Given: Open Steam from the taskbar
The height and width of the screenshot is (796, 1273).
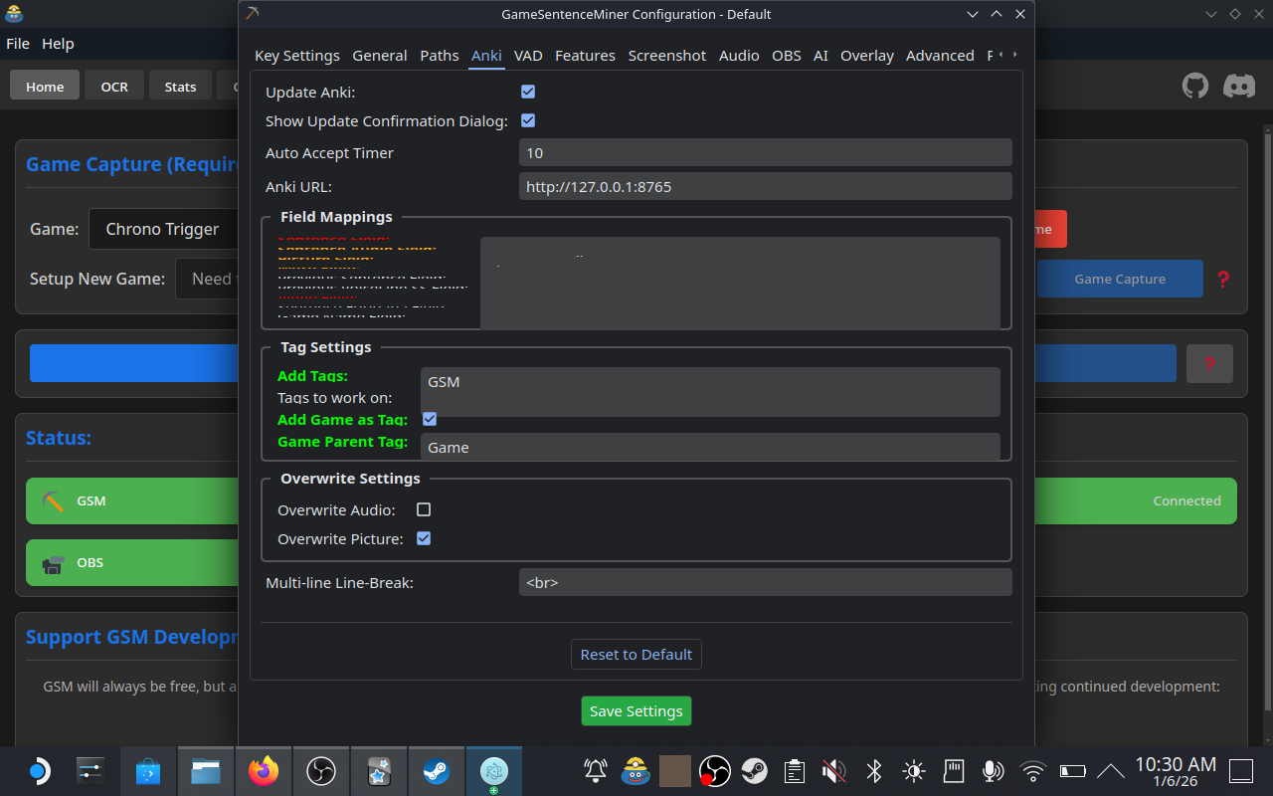Looking at the screenshot, I should pyautogui.click(x=437, y=770).
